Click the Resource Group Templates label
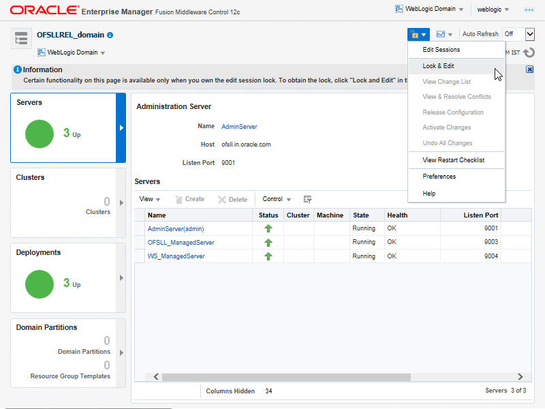545x409 pixels. (x=70, y=376)
